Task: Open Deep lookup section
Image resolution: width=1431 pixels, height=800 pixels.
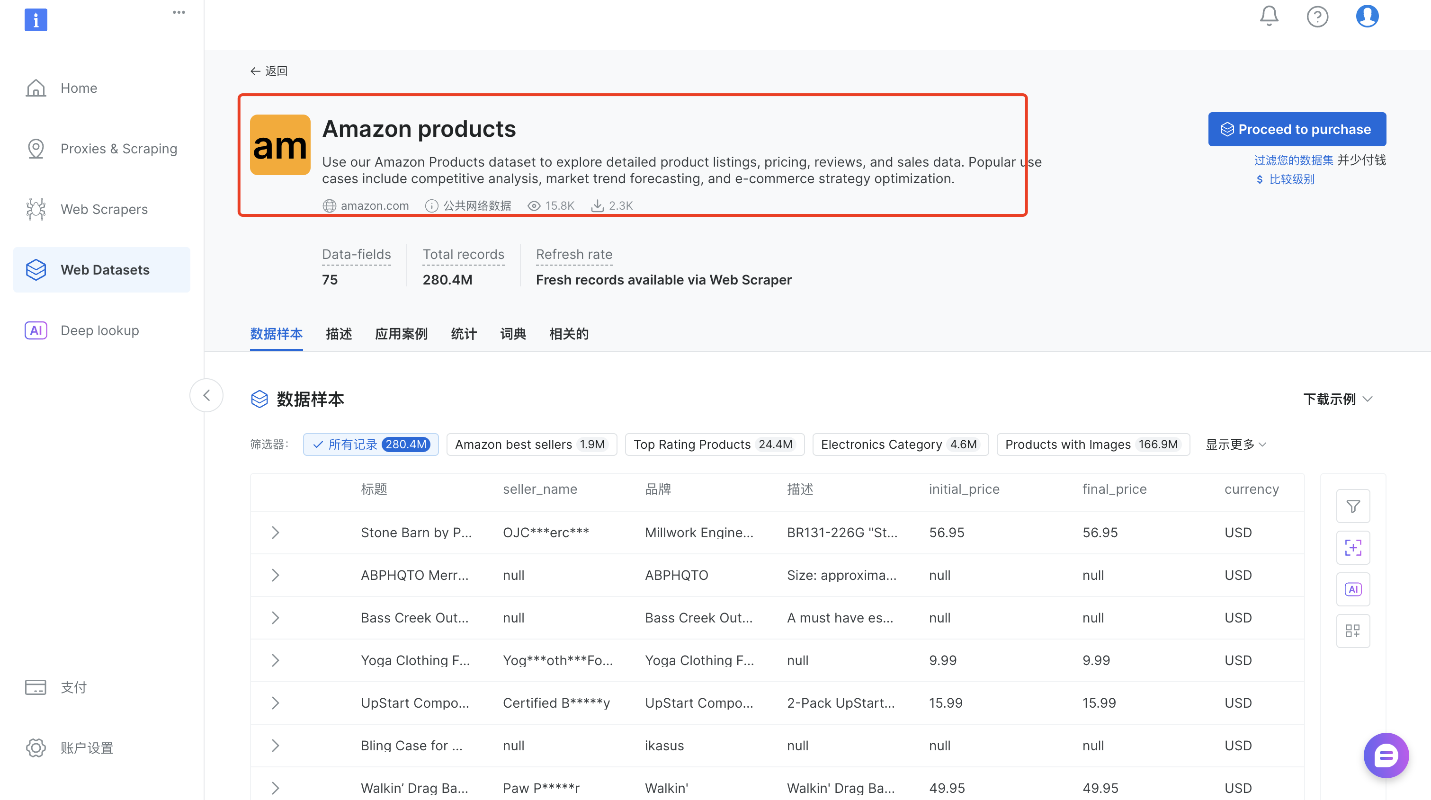Action: (102, 330)
